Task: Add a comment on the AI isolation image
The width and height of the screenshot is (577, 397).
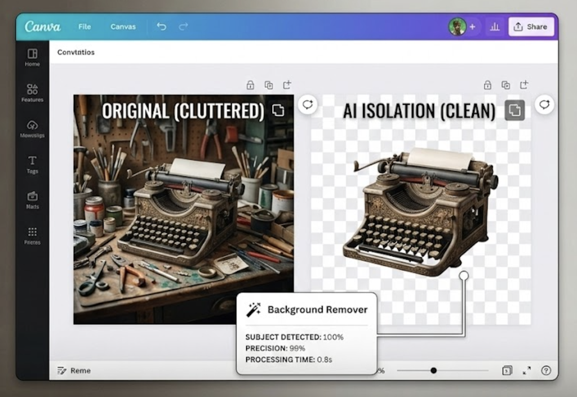Action: click(x=544, y=105)
